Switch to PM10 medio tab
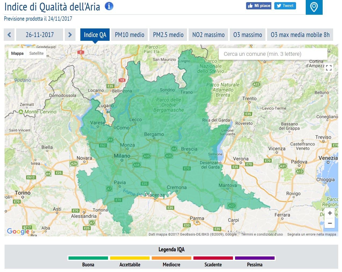The height and width of the screenshot is (272, 342). point(129,35)
